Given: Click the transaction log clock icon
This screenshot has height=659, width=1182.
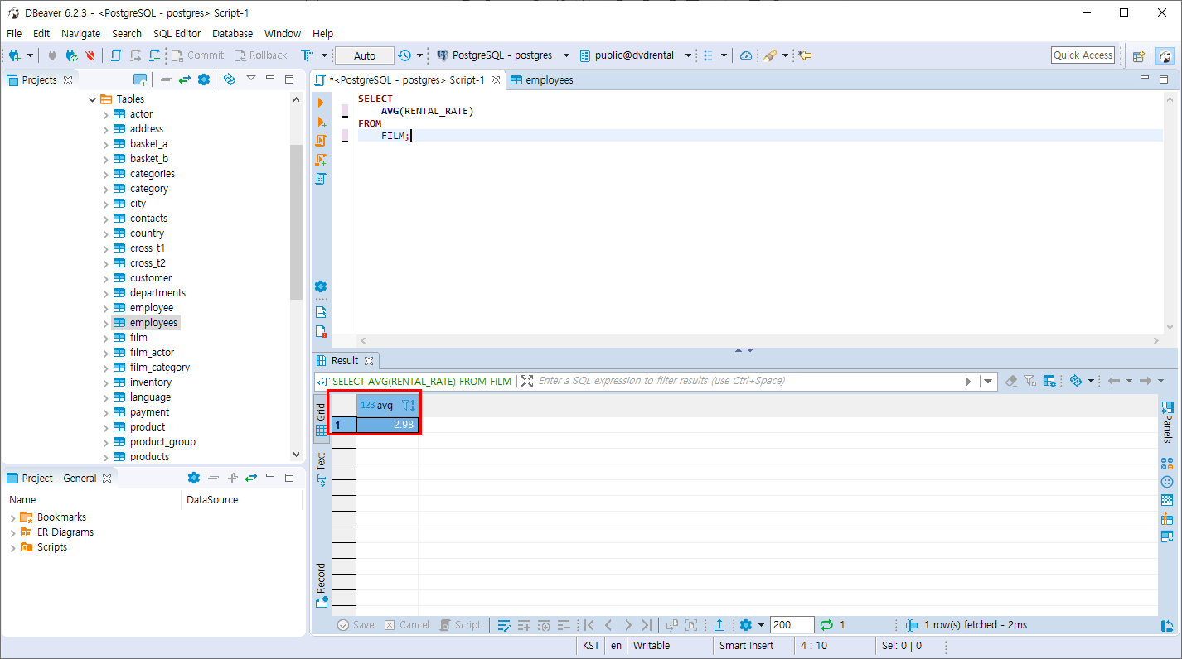Looking at the screenshot, I should (x=404, y=55).
